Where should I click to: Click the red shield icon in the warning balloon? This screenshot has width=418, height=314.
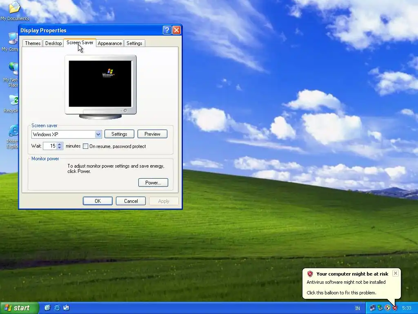(x=310, y=274)
